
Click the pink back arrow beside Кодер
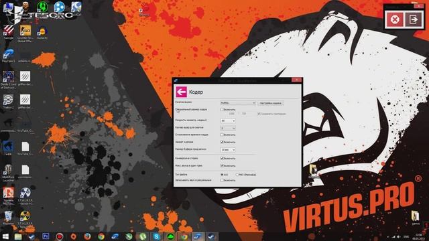pos(181,92)
